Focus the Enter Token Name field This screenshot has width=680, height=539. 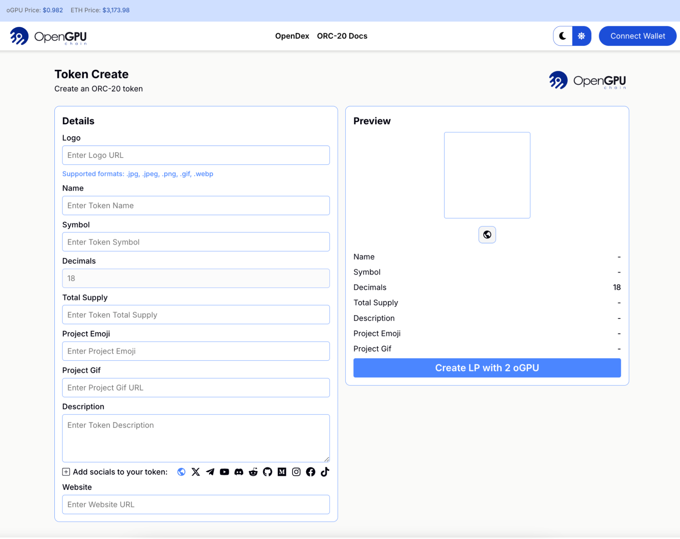coord(196,205)
